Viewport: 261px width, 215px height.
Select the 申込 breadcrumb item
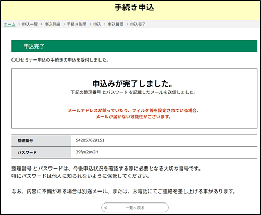(97, 24)
